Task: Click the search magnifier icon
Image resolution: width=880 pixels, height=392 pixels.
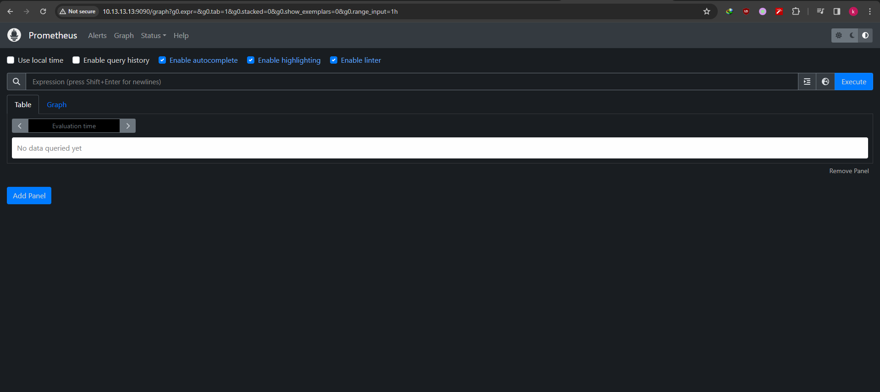Action: click(16, 82)
